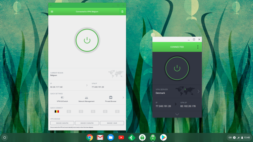The height and width of the screenshot is (142, 253).
Task: Expand the dark VPN panel with down chevron
Action: 177,114
